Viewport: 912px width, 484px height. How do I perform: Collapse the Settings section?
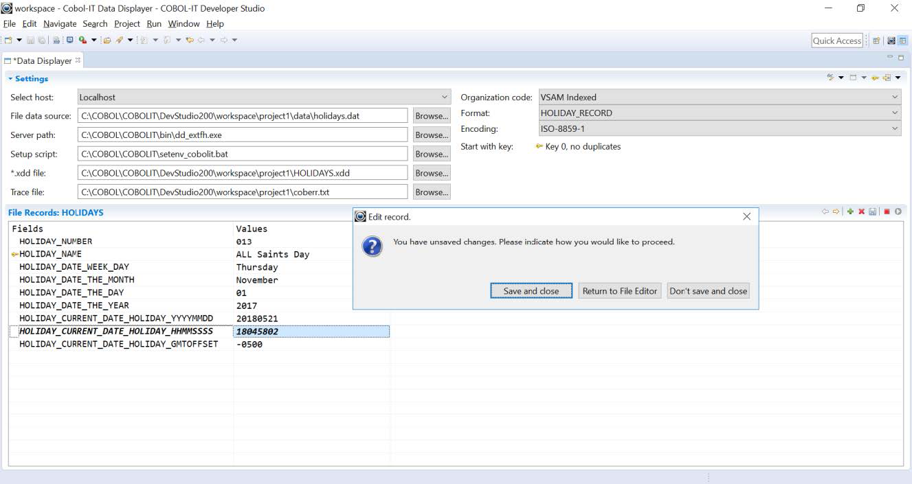click(11, 79)
